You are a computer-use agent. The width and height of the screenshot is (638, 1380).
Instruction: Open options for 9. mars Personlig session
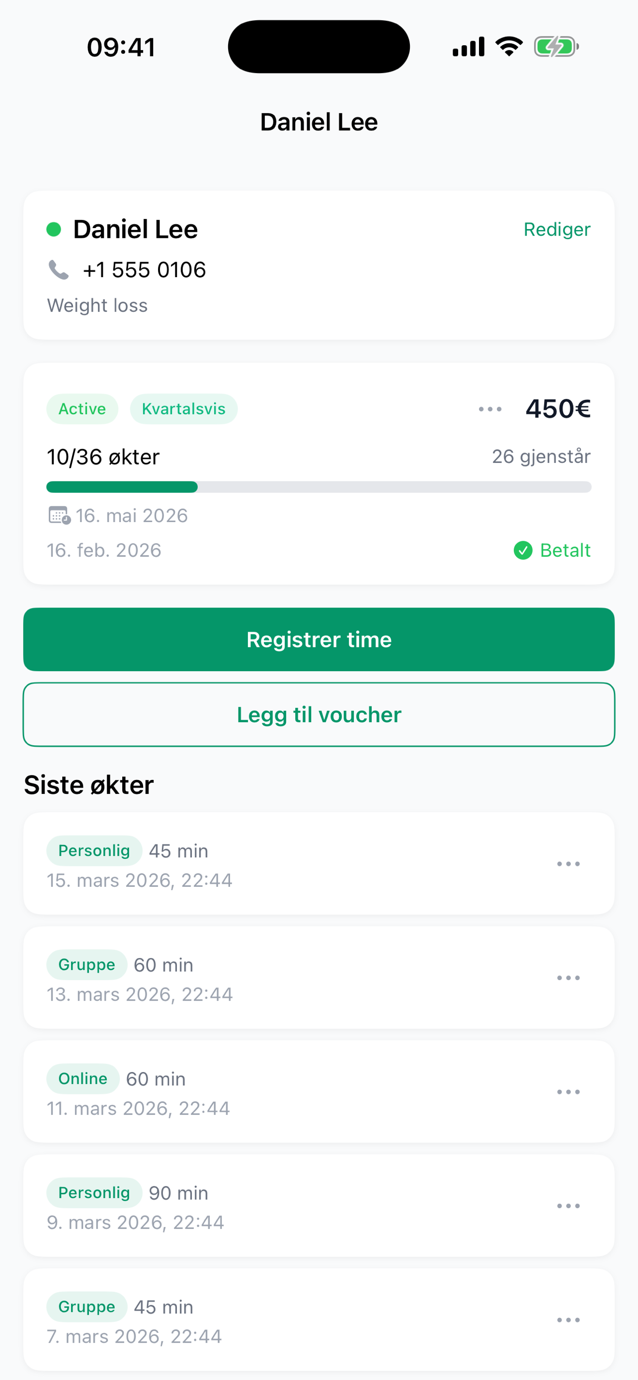pyautogui.click(x=568, y=1207)
